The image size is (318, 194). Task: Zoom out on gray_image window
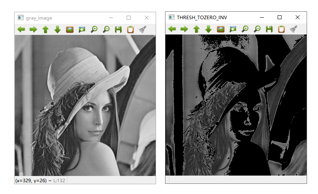coord(106,29)
